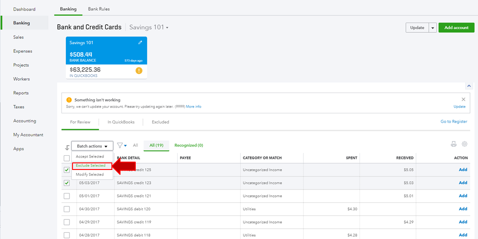
Task: Check the SAVINGS credit 119 row checkbox
Action: tap(66, 222)
